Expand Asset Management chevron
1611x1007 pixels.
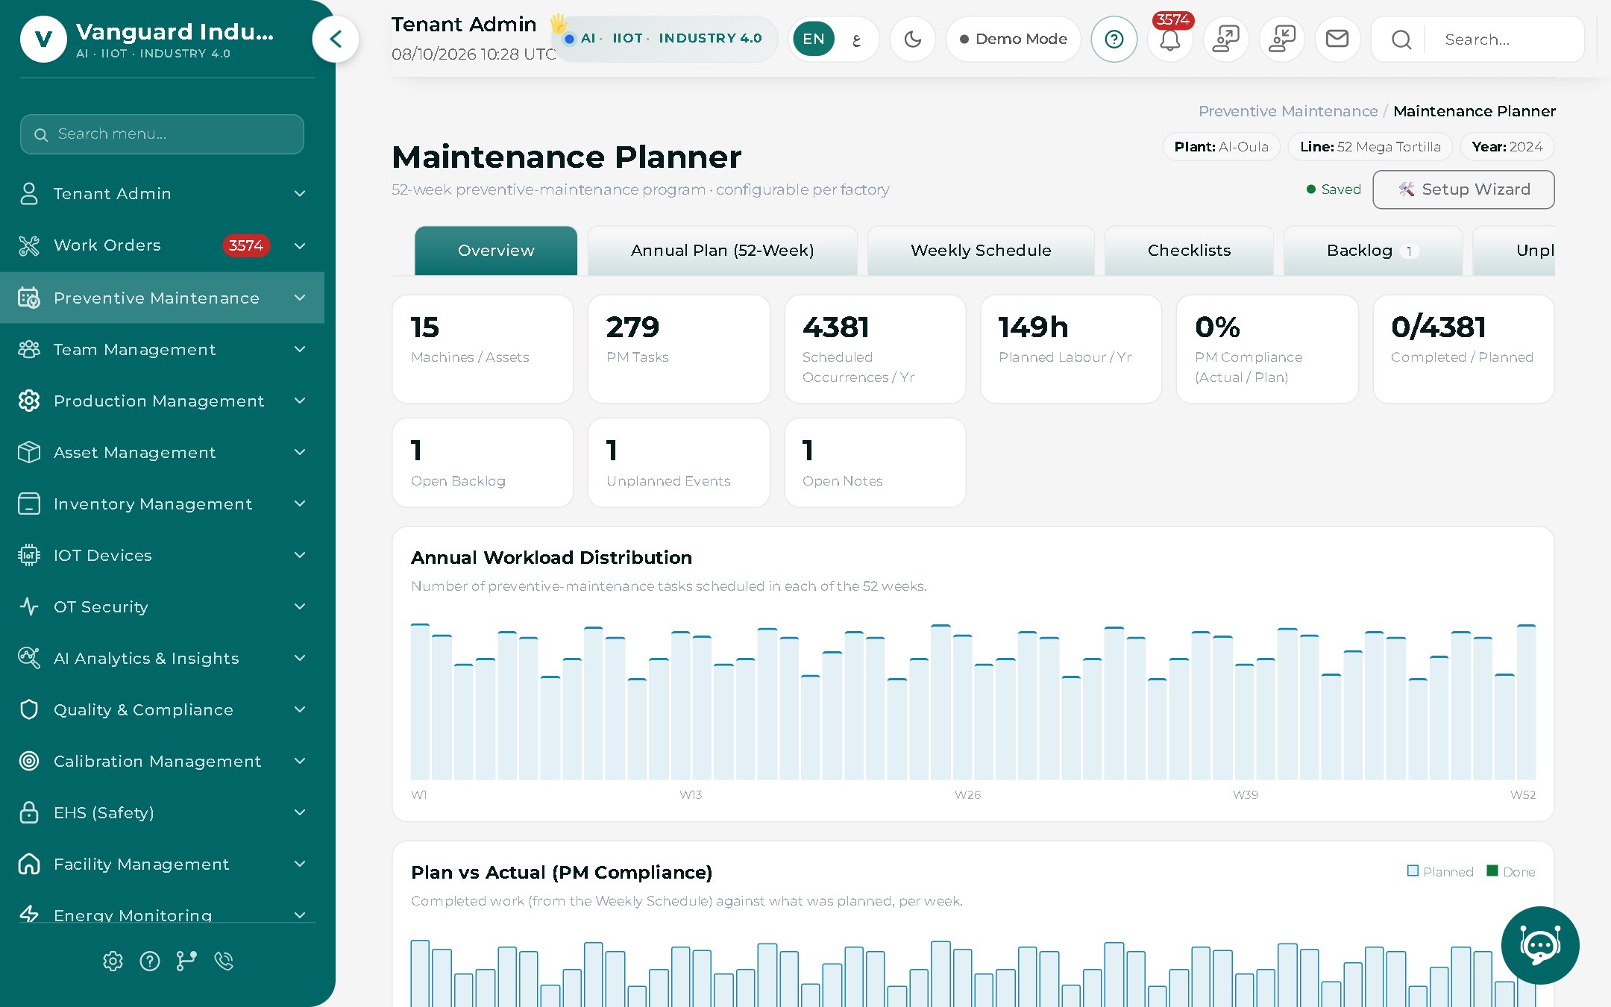click(x=300, y=452)
